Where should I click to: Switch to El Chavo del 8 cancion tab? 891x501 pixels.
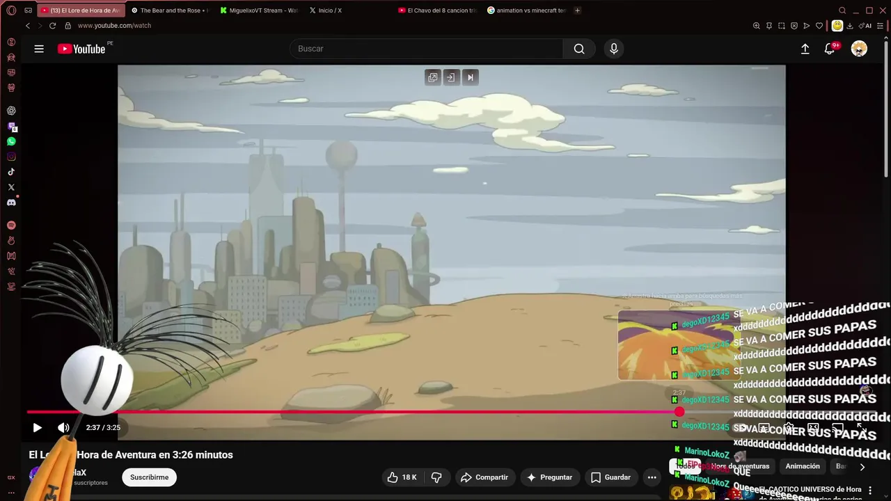click(437, 10)
